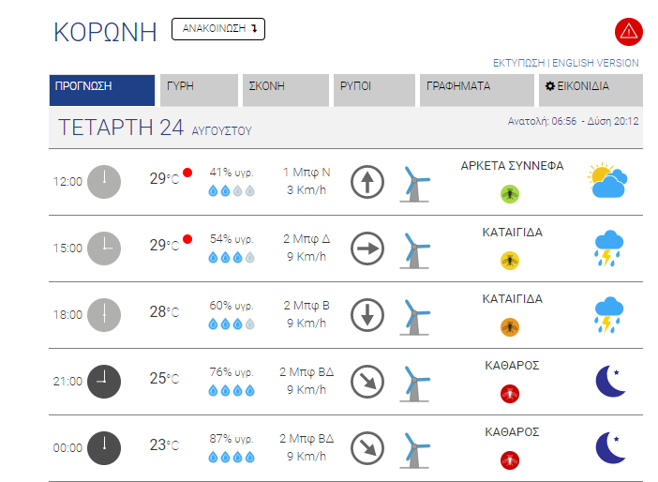Open the ΕΙΚΟΝΙΔΙΑ settings tab
Screen dimensions: 658x482
(591, 90)
